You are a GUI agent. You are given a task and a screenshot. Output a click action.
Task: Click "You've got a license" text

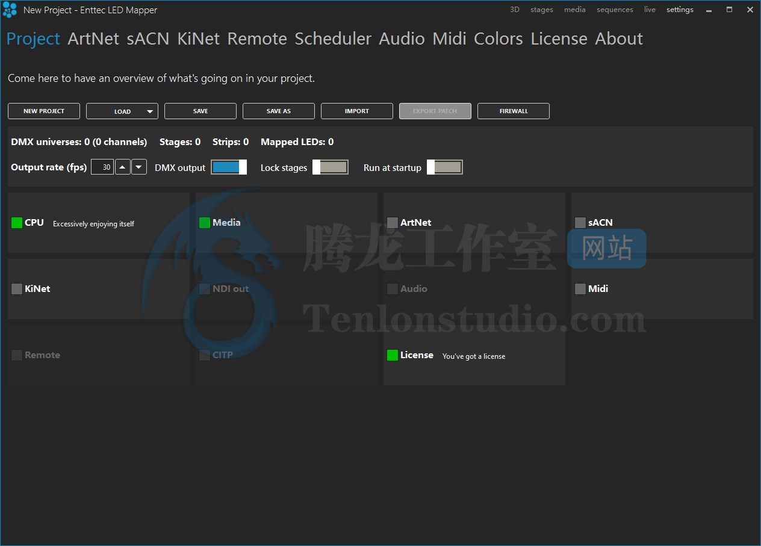point(474,356)
